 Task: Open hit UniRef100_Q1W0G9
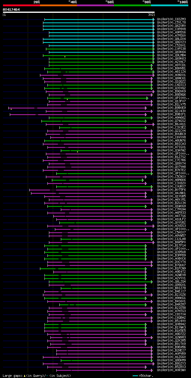coord(171,206)
